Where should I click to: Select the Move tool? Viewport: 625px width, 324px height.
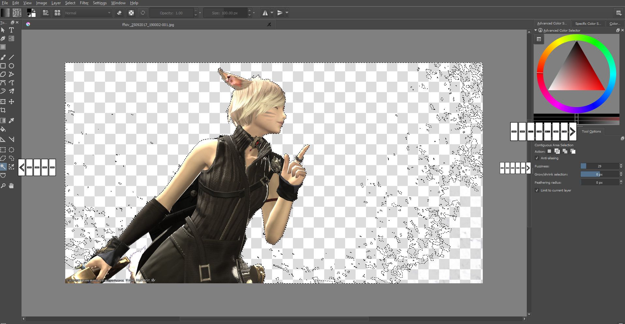click(11, 102)
